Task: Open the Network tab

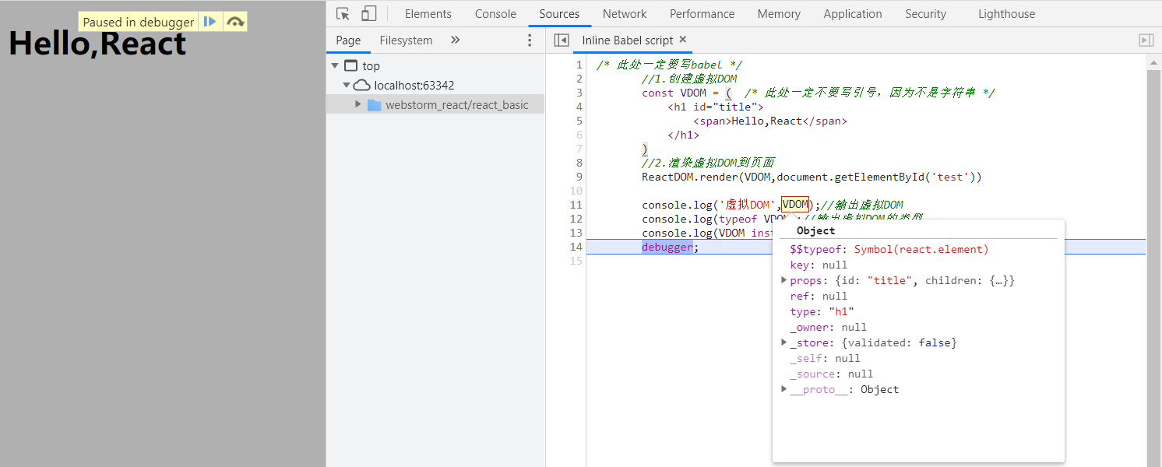Action: 625,13
